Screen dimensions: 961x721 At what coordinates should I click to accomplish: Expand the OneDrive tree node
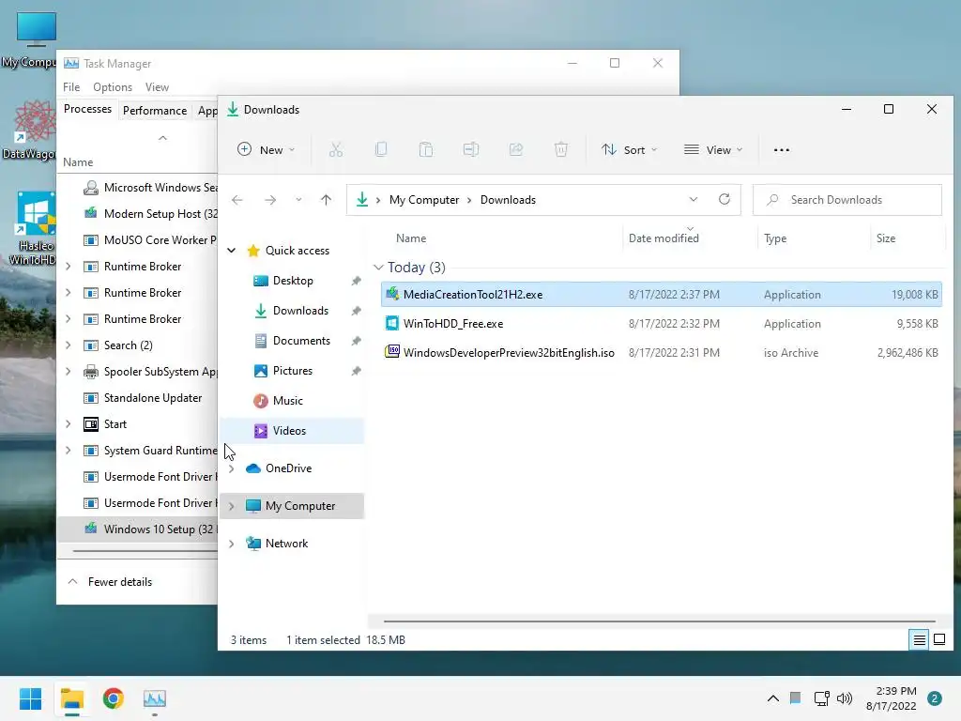coord(232,468)
